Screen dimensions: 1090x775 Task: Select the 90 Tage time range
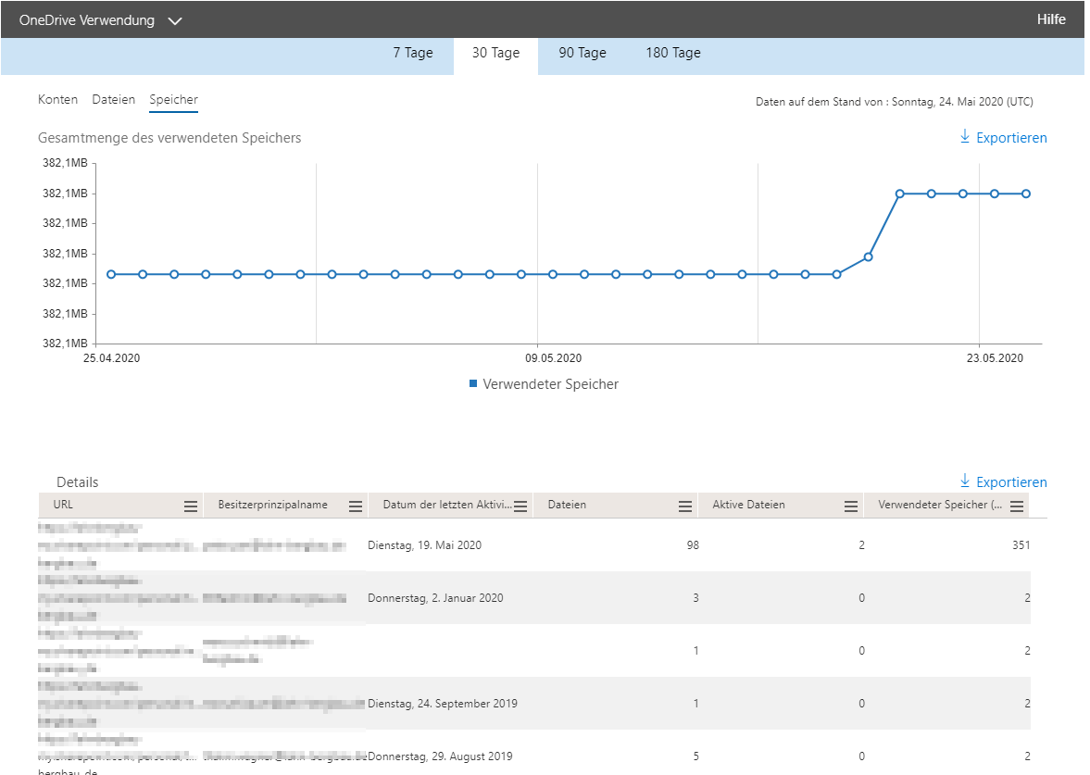[583, 53]
